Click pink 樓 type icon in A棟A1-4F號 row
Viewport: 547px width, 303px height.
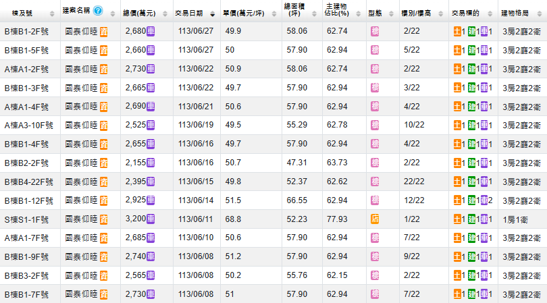click(x=375, y=107)
